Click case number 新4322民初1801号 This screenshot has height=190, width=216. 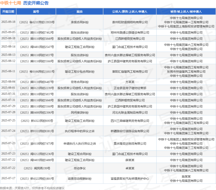coord(37,179)
